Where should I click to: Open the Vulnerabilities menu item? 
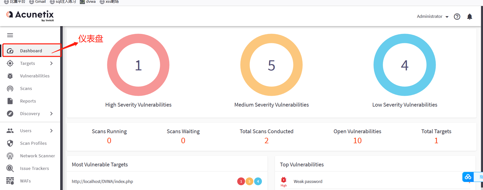pos(30,76)
